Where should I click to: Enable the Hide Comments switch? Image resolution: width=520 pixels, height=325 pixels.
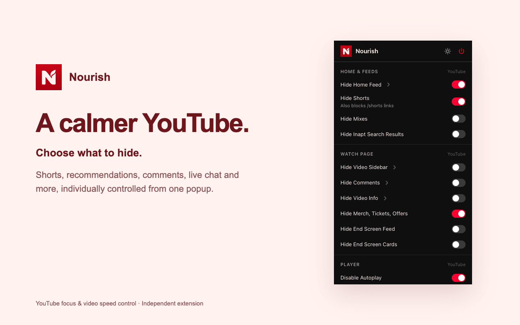pos(459,183)
